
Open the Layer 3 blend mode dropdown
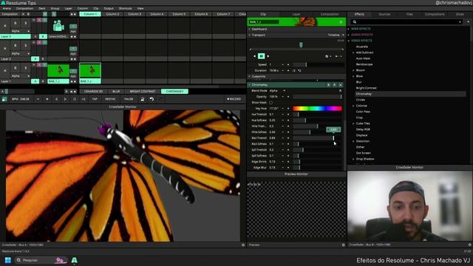(x=20, y=31)
